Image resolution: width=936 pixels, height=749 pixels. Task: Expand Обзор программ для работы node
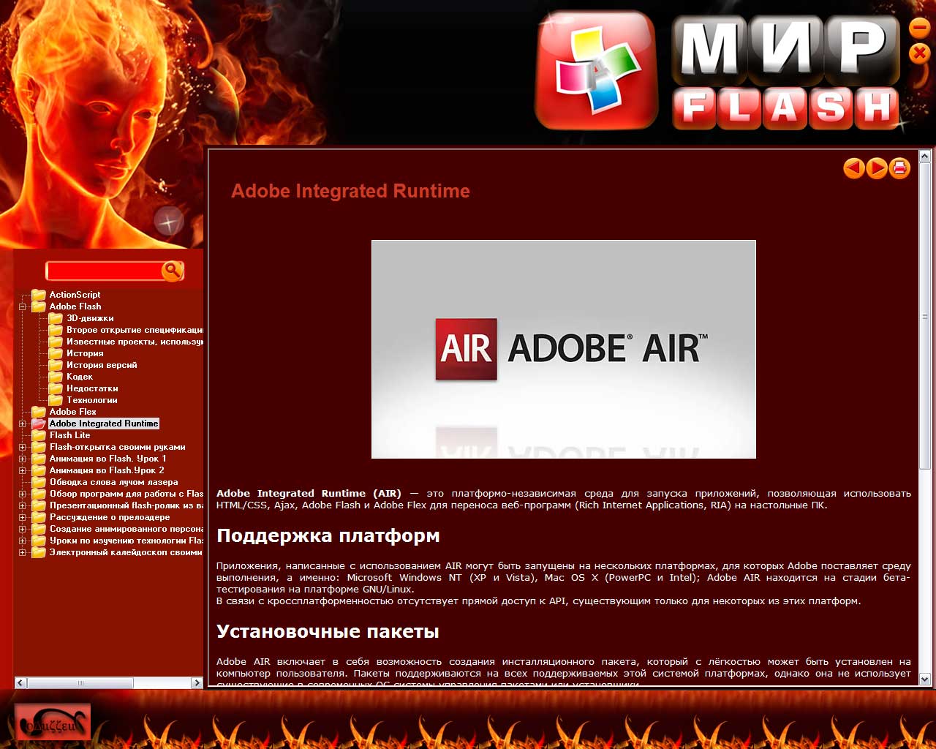23,494
